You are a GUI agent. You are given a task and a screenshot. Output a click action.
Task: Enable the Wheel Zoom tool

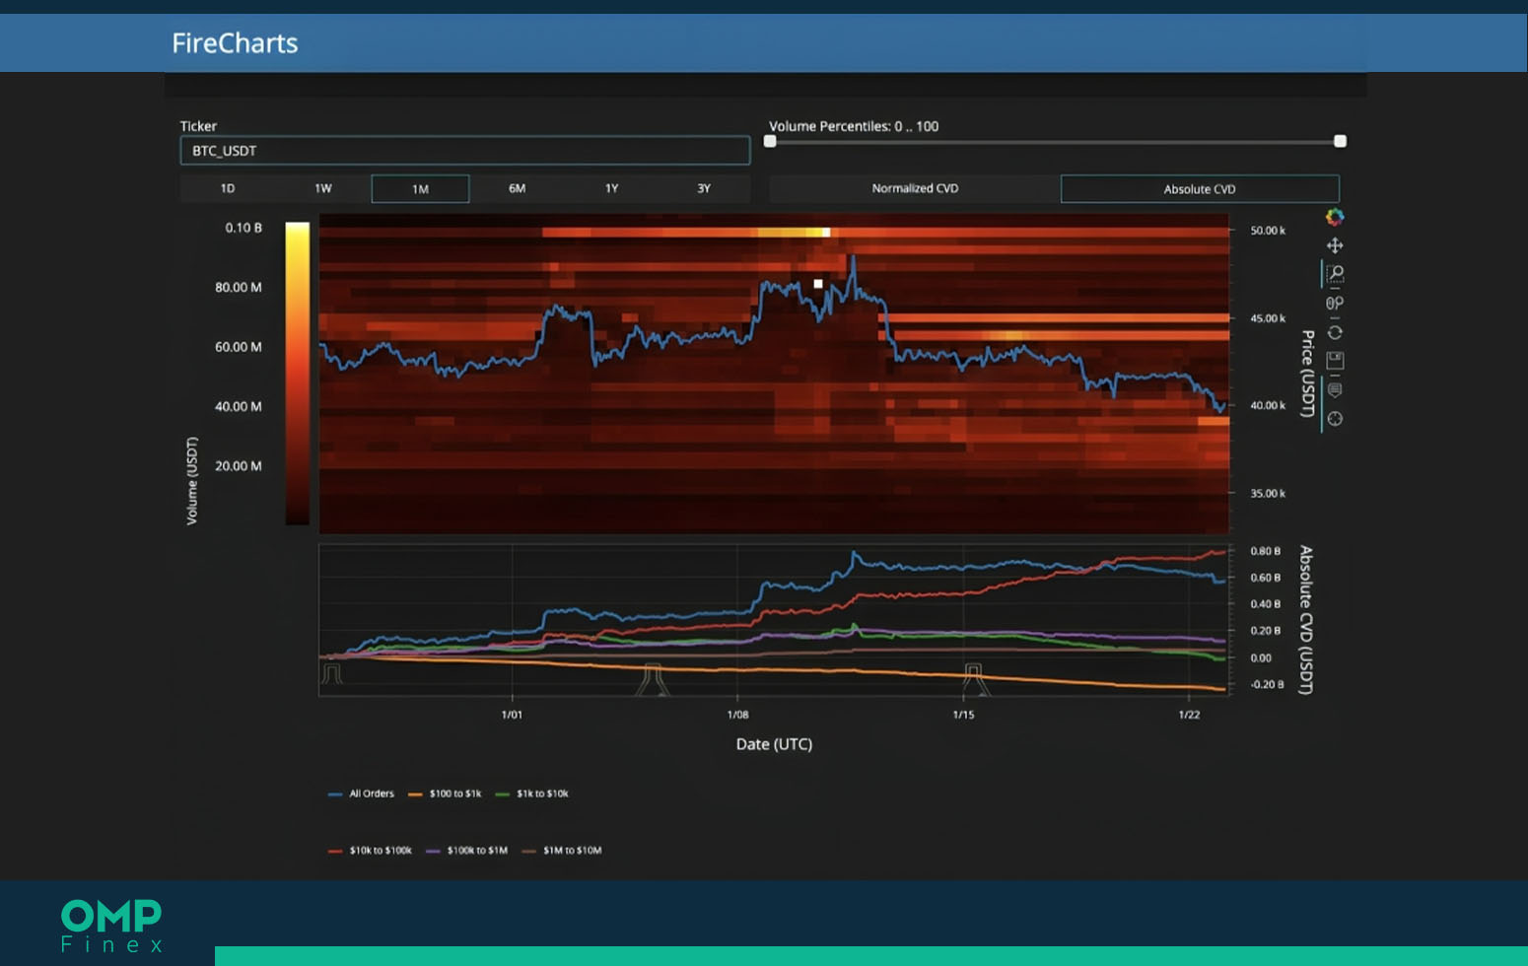(x=1335, y=303)
